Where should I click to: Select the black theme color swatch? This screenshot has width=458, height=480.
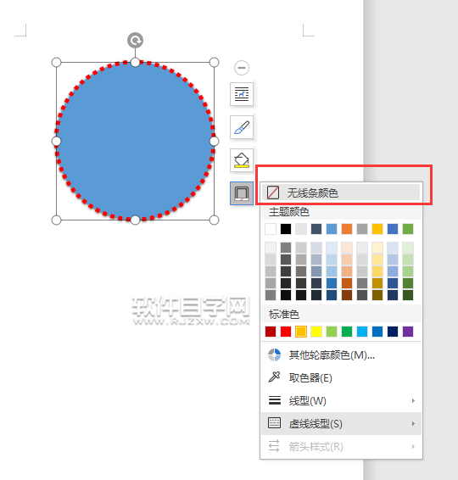tap(286, 229)
